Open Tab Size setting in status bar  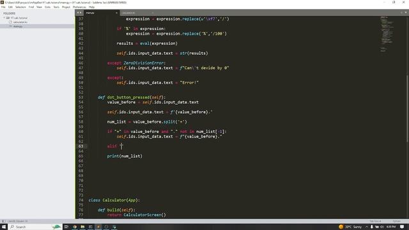coord(375,221)
